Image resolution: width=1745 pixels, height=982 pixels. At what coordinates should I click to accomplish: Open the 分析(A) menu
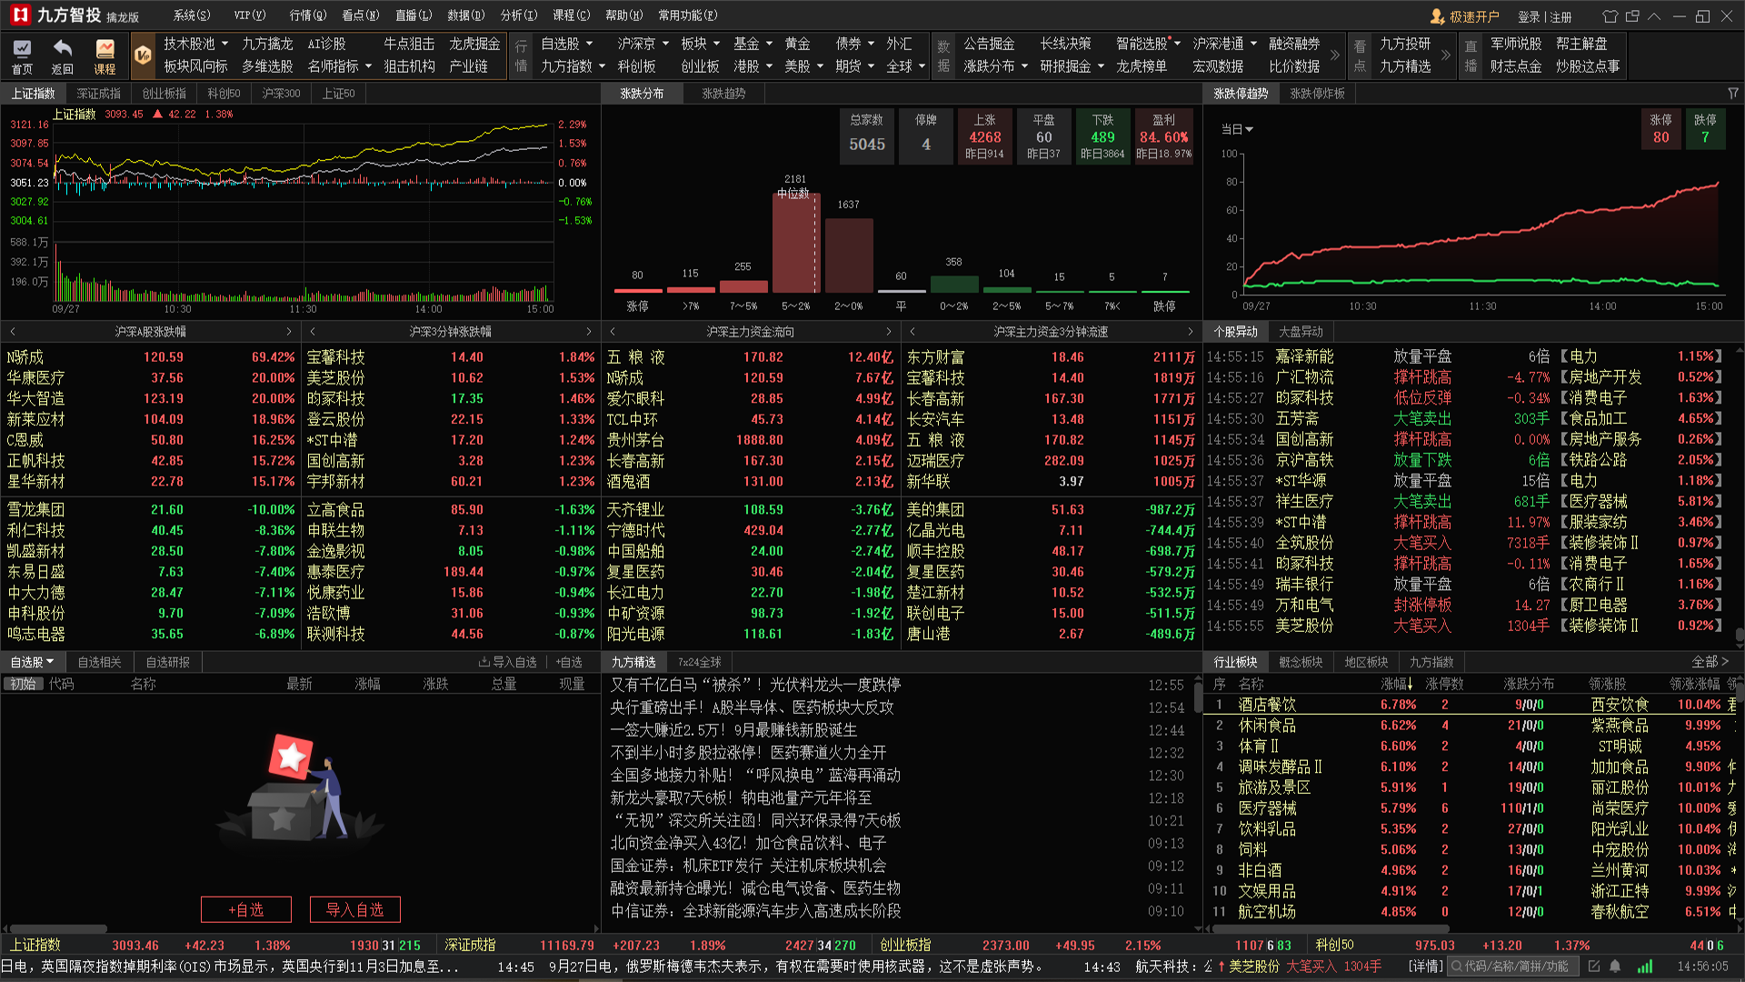tap(519, 15)
